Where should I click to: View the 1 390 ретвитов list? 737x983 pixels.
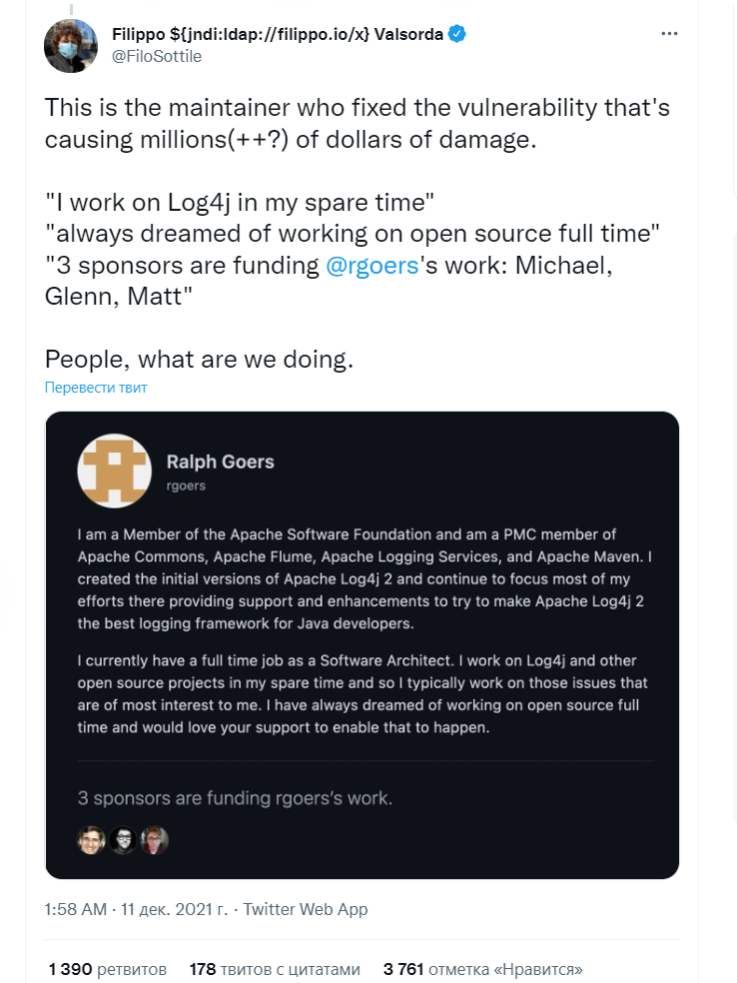[x=108, y=969]
